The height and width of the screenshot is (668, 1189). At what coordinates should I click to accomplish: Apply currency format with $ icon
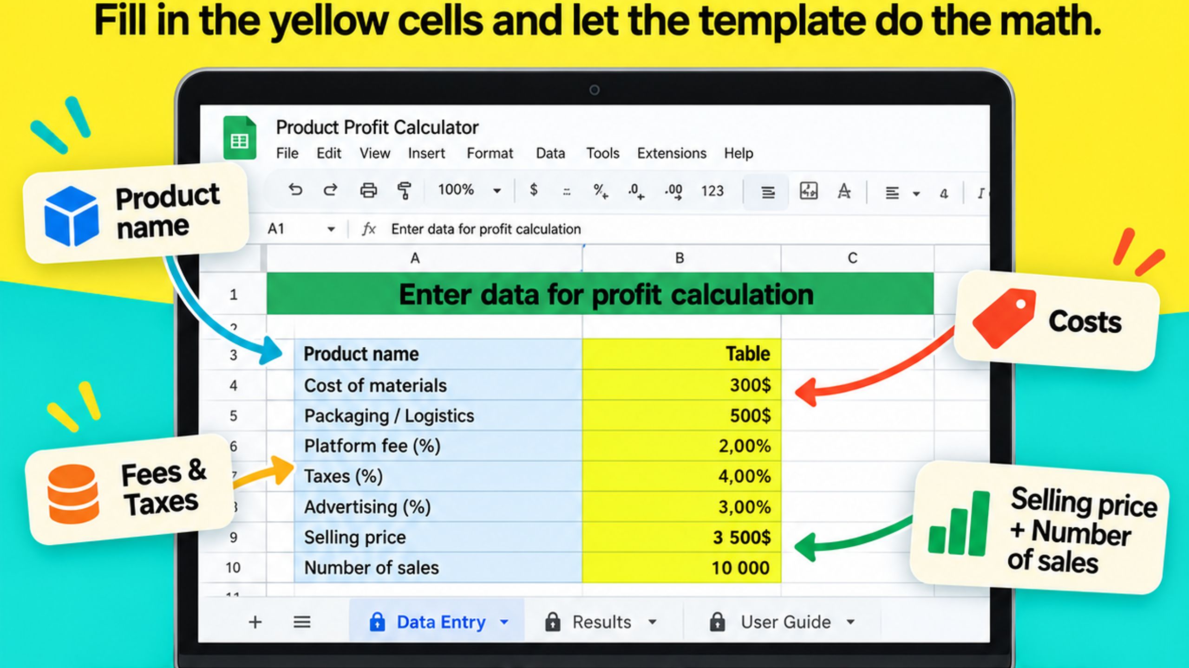pyautogui.click(x=534, y=189)
